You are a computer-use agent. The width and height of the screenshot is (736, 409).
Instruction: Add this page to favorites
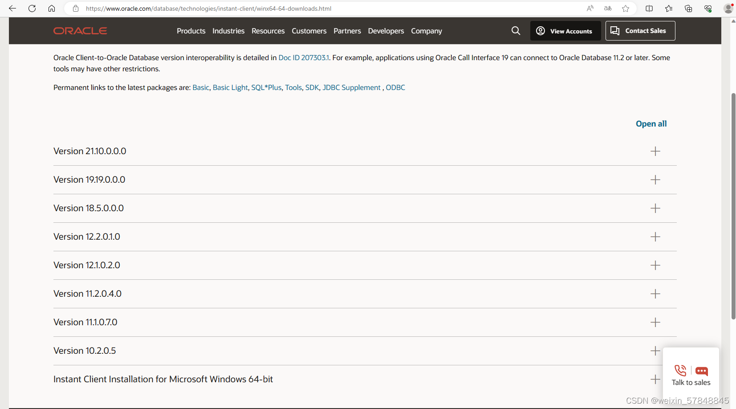tap(625, 8)
